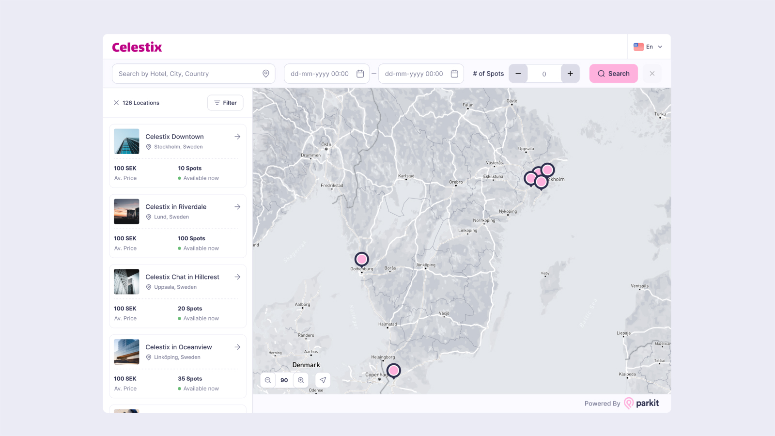
Task: Click the location pin icon in search field
Action: click(x=266, y=74)
